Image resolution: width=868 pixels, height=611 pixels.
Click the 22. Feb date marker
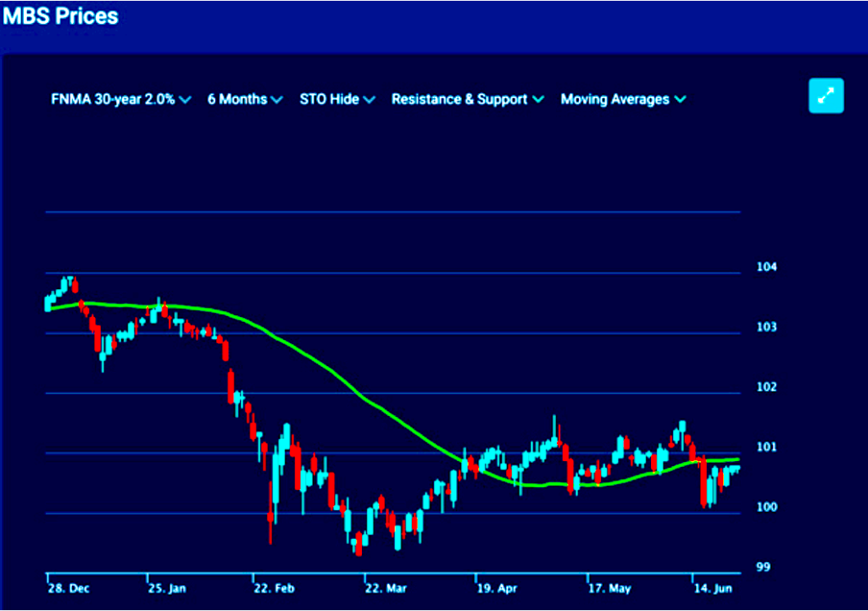click(x=275, y=586)
